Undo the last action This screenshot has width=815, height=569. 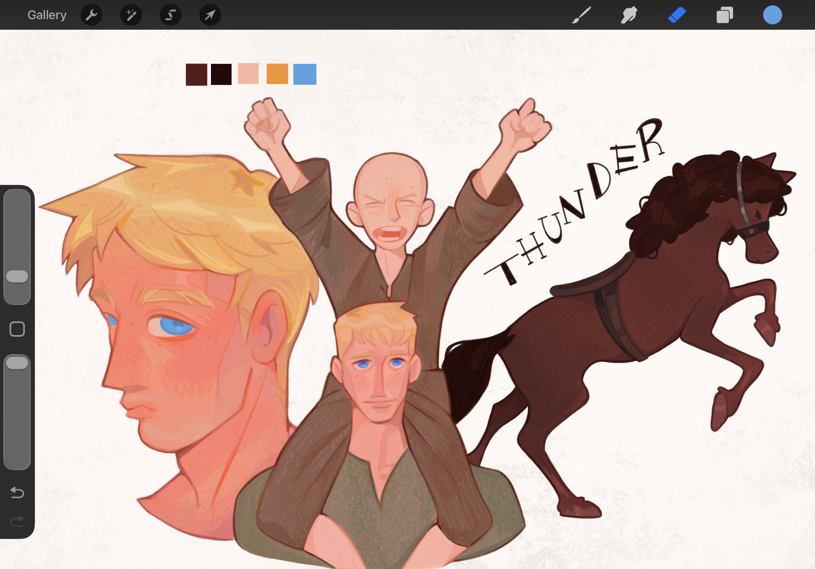pyautogui.click(x=17, y=493)
